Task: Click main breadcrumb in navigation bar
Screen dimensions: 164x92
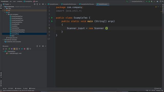Action: click(36, 1)
